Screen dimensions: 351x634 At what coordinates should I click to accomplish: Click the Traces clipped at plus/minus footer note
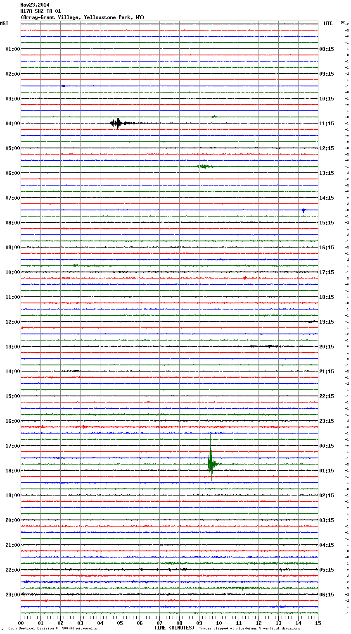[249, 629]
